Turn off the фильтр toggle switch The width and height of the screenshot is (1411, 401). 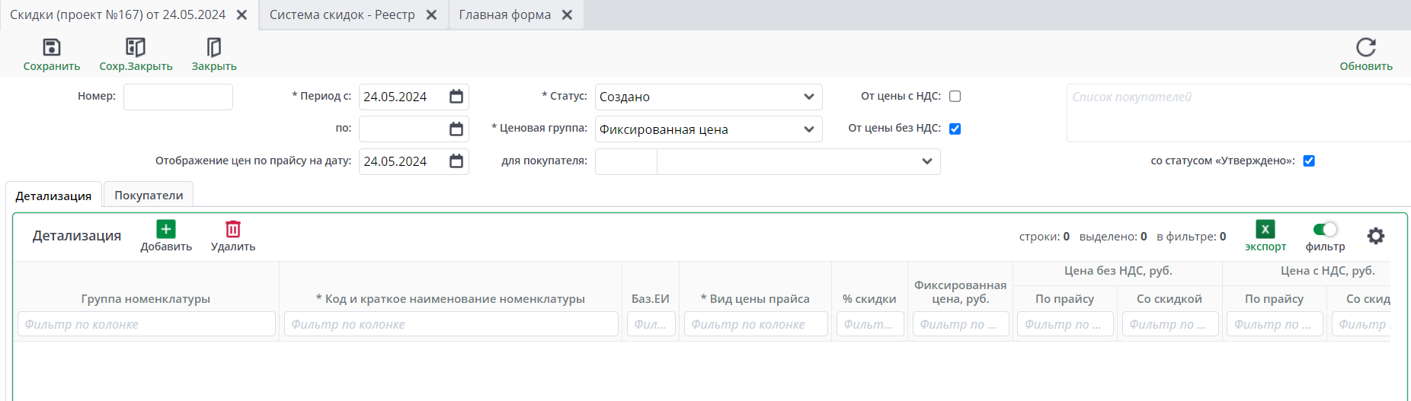pyautogui.click(x=1325, y=229)
